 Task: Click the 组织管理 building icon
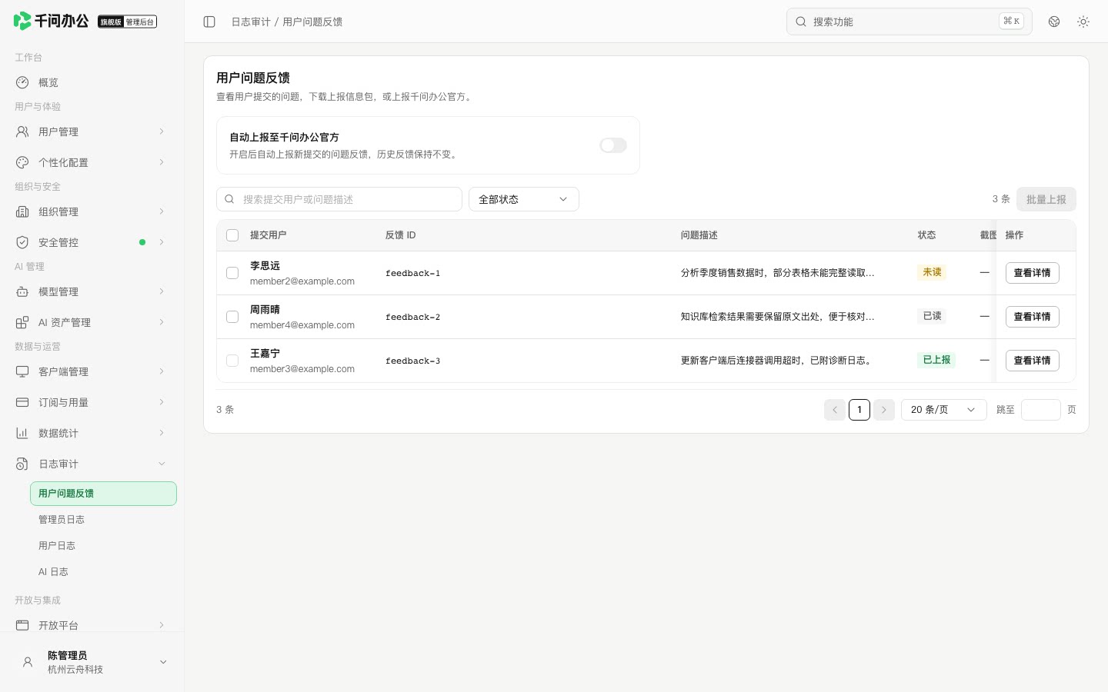coord(22,211)
